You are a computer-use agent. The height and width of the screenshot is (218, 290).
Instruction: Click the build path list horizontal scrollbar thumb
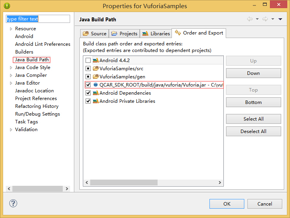coord(124,182)
